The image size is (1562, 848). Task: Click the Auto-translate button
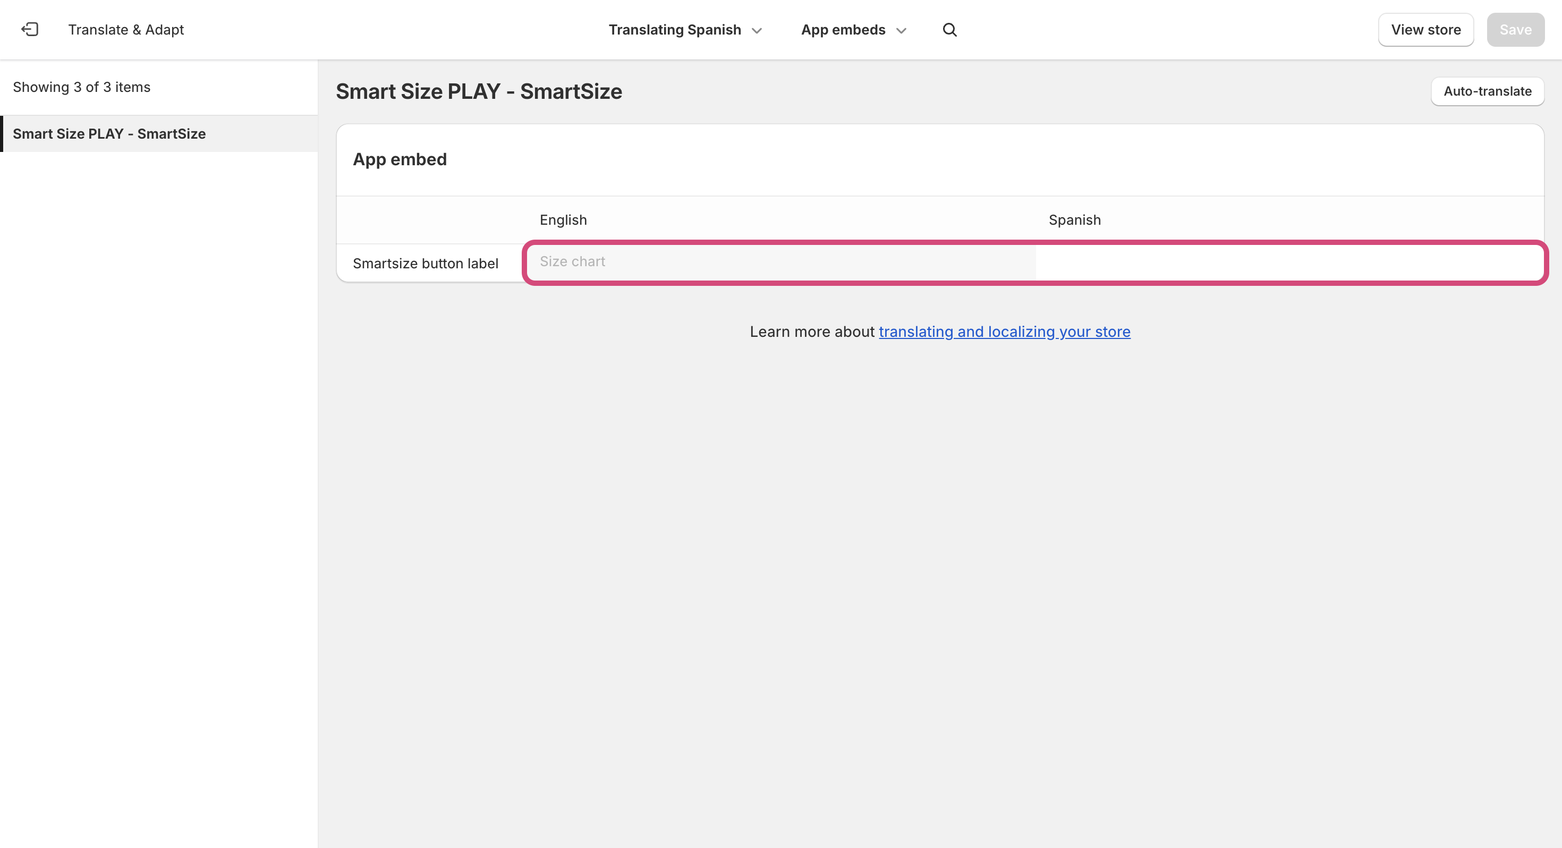click(x=1488, y=91)
